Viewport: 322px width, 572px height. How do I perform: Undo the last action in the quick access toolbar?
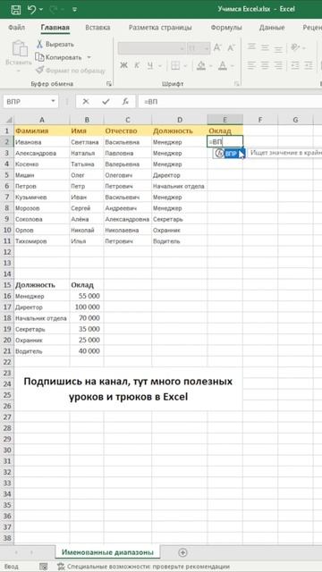(32, 9)
